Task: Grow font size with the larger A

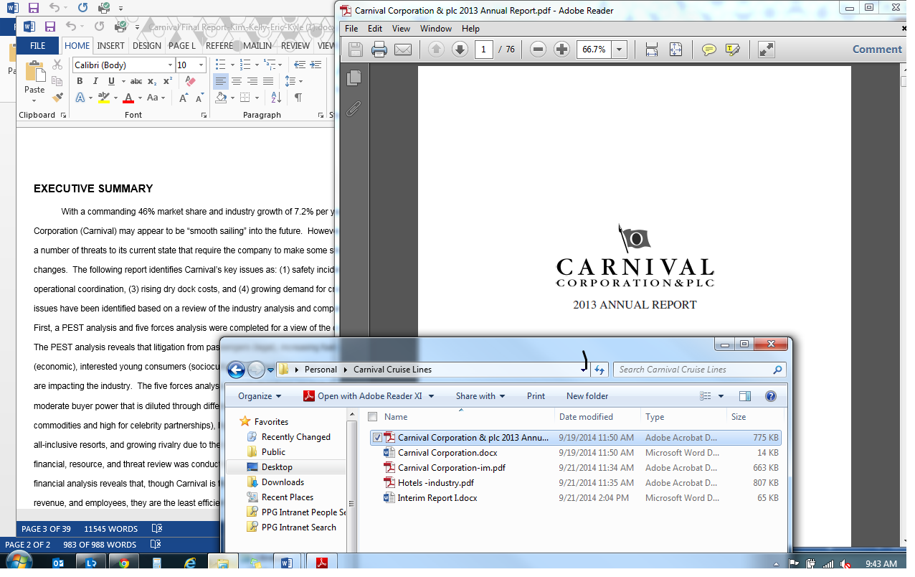Action: pos(183,97)
